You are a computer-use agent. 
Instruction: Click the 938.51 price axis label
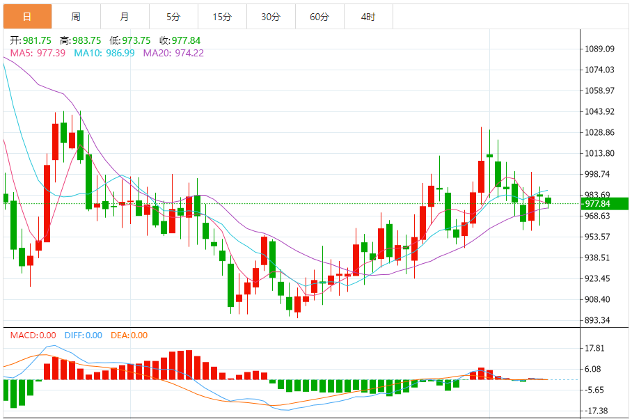(597, 258)
